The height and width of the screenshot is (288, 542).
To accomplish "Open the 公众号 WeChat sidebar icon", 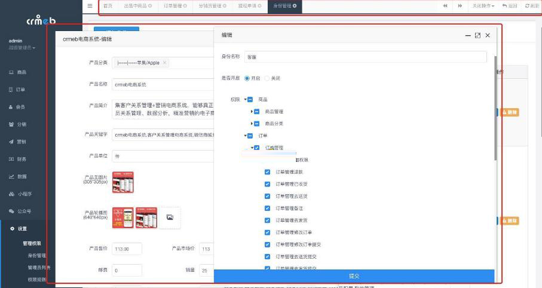I will (x=11, y=212).
